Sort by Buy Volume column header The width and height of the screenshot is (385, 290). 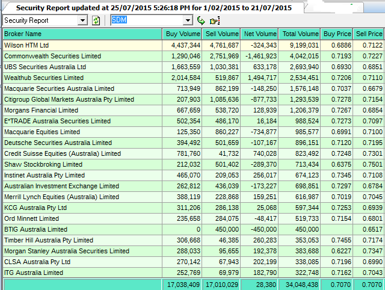[x=182, y=34]
